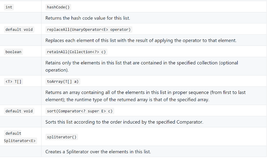This screenshot has width=269, height=158.
Task: Select the retainAll method link
Action: (x=57, y=52)
